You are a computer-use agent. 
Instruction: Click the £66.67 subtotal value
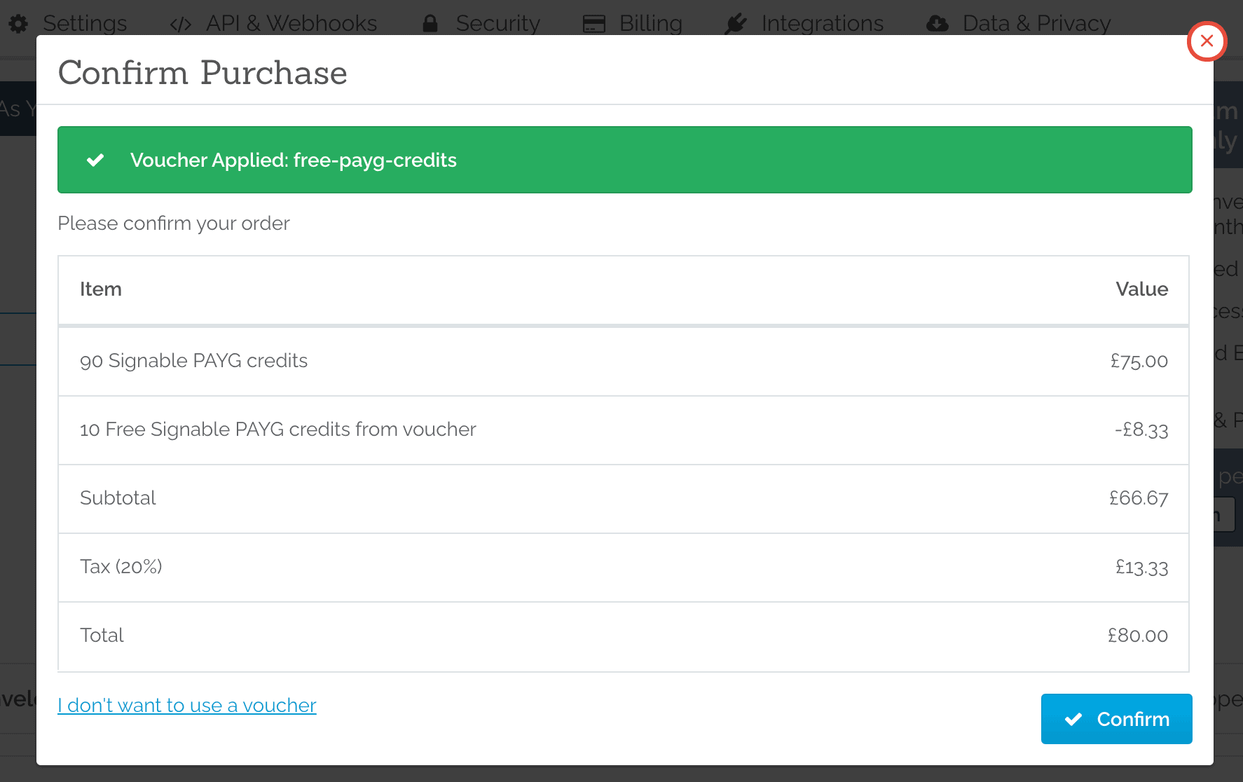pos(1139,498)
